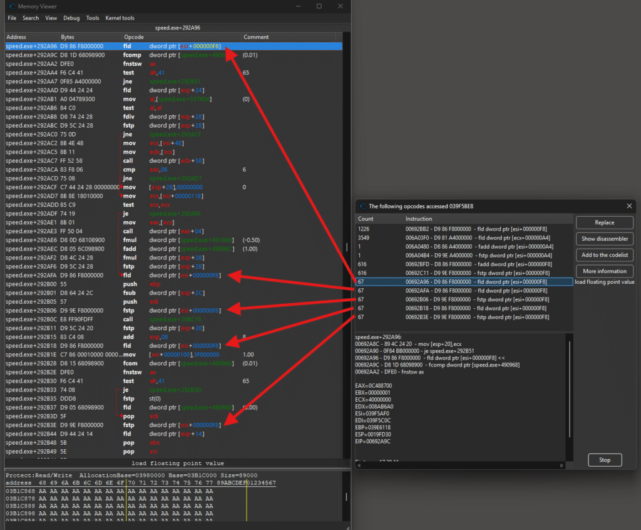Click the Replace button
This screenshot has height=530, width=641.
tap(604, 222)
